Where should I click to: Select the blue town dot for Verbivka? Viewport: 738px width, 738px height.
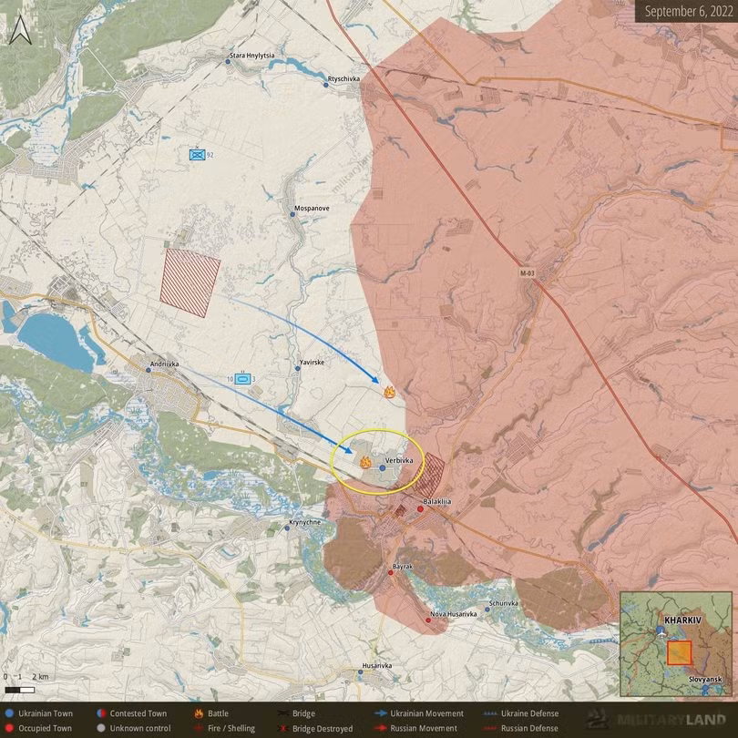tap(382, 468)
